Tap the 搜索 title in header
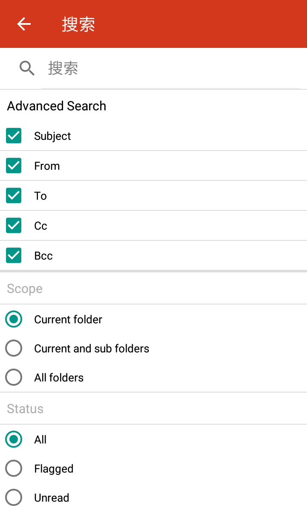Image resolution: width=307 pixels, height=526 pixels. click(x=78, y=24)
